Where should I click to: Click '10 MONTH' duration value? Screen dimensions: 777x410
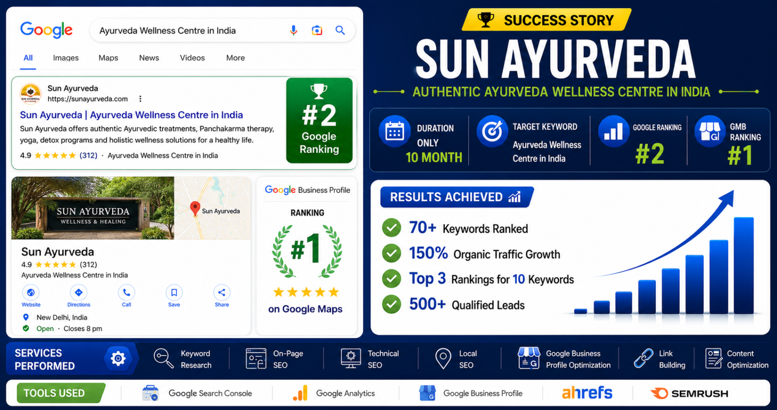tap(434, 158)
